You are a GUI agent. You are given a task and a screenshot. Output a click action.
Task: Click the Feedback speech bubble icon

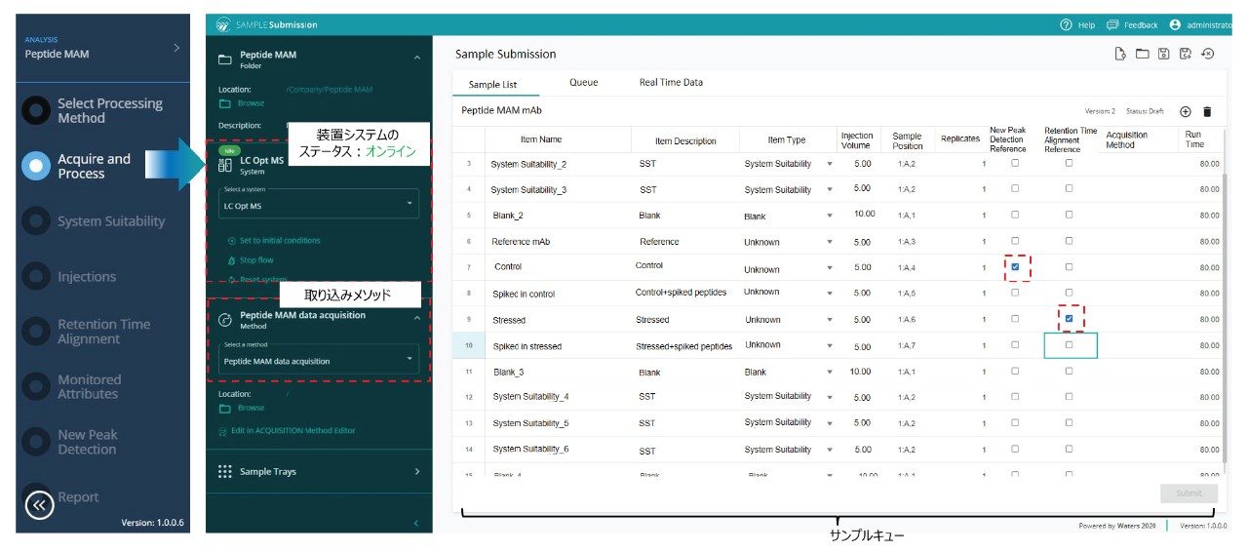pyautogui.click(x=1112, y=24)
